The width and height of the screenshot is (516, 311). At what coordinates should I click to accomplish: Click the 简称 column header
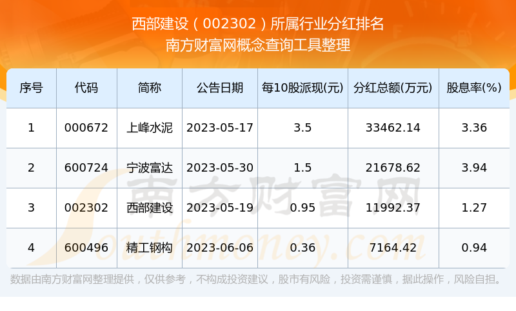point(150,88)
